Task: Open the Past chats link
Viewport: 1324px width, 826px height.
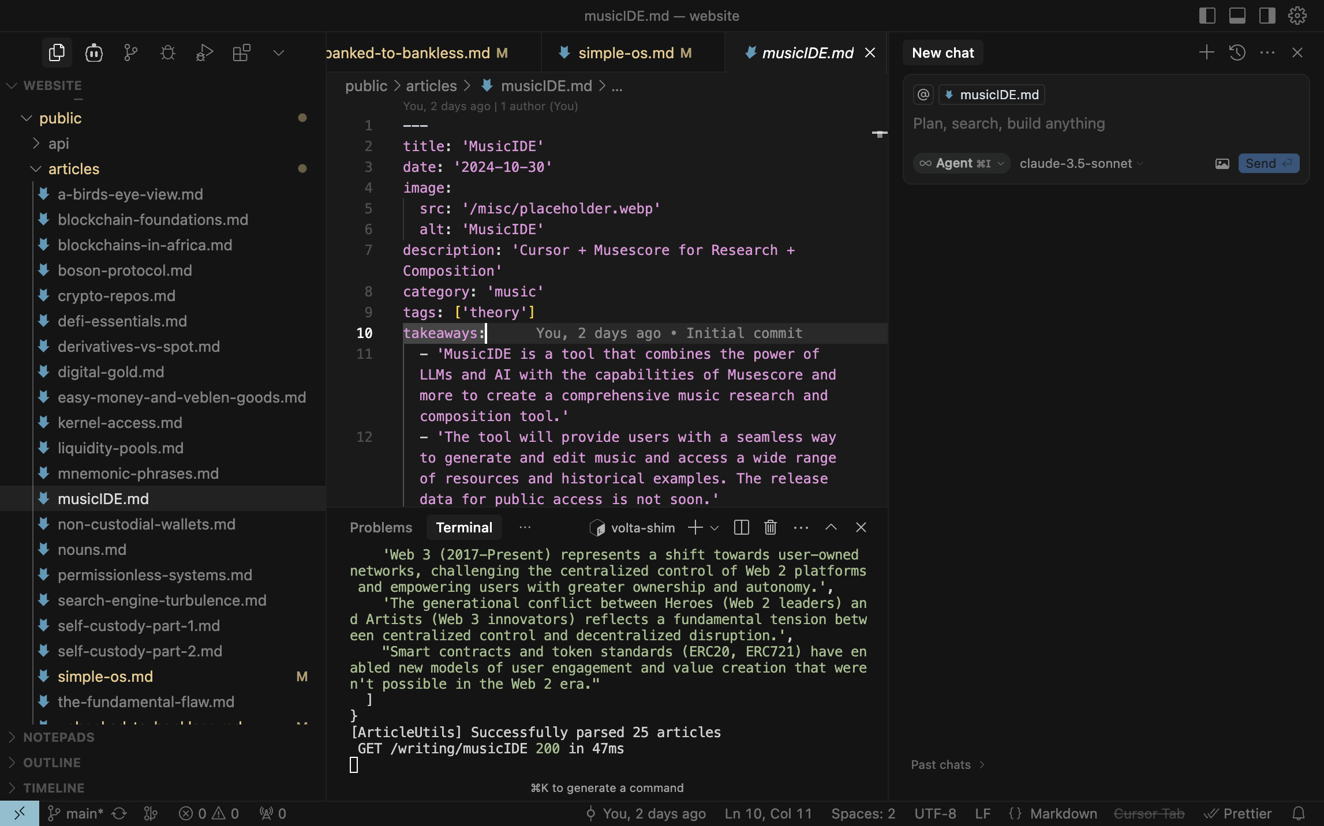Action: point(948,764)
